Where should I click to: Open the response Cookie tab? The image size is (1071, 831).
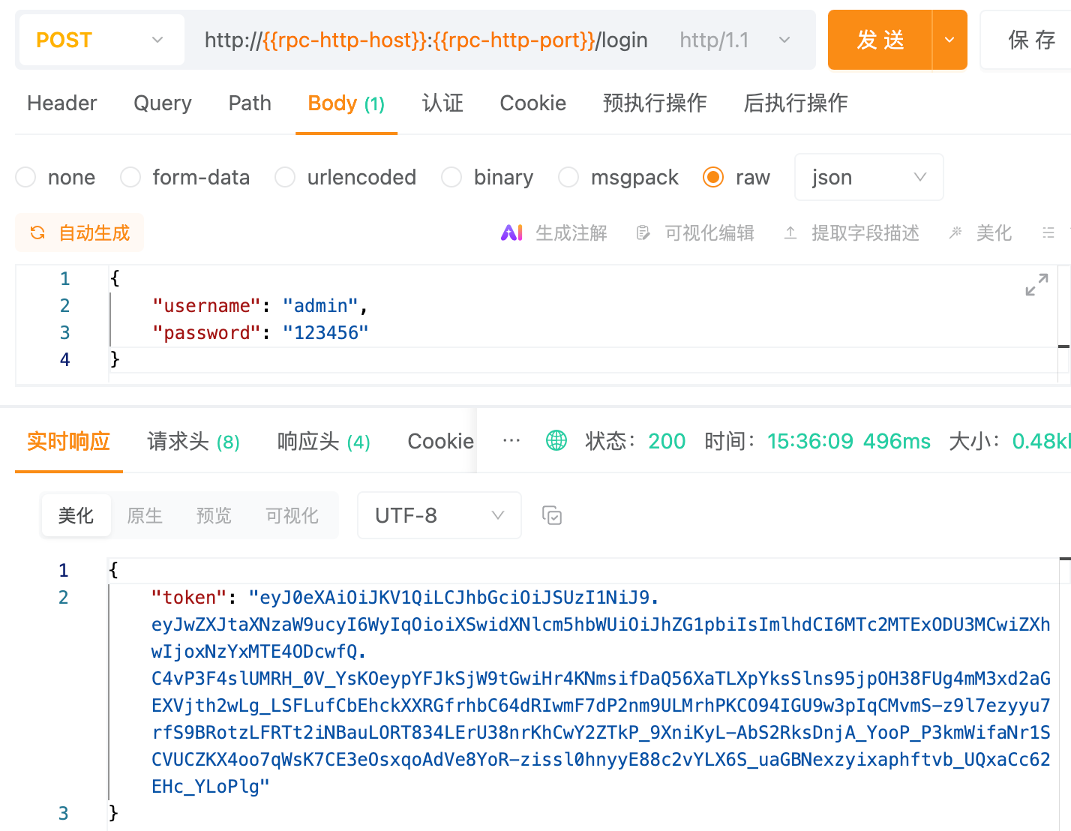[441, 441]
